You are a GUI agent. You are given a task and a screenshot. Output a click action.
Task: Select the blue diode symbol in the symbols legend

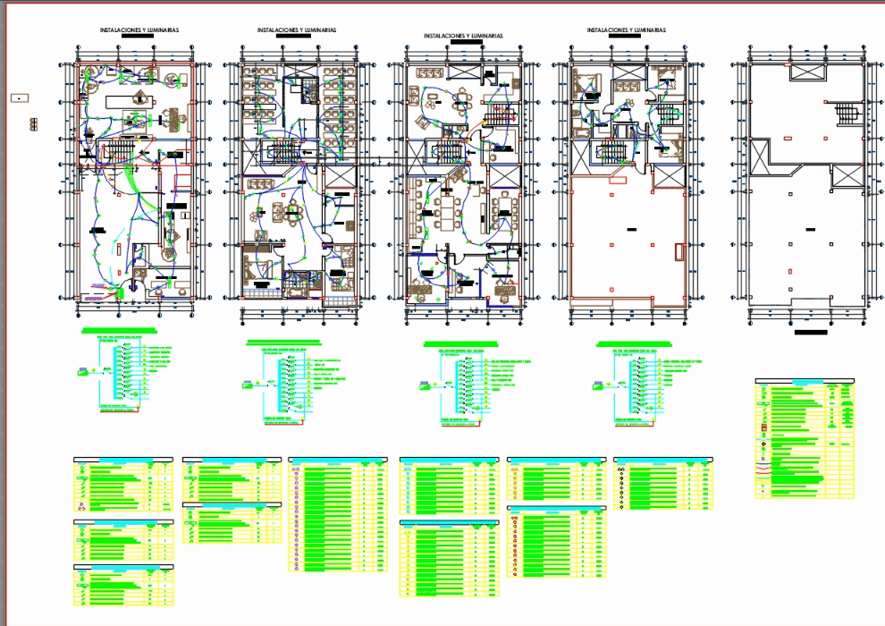point(763,458)
